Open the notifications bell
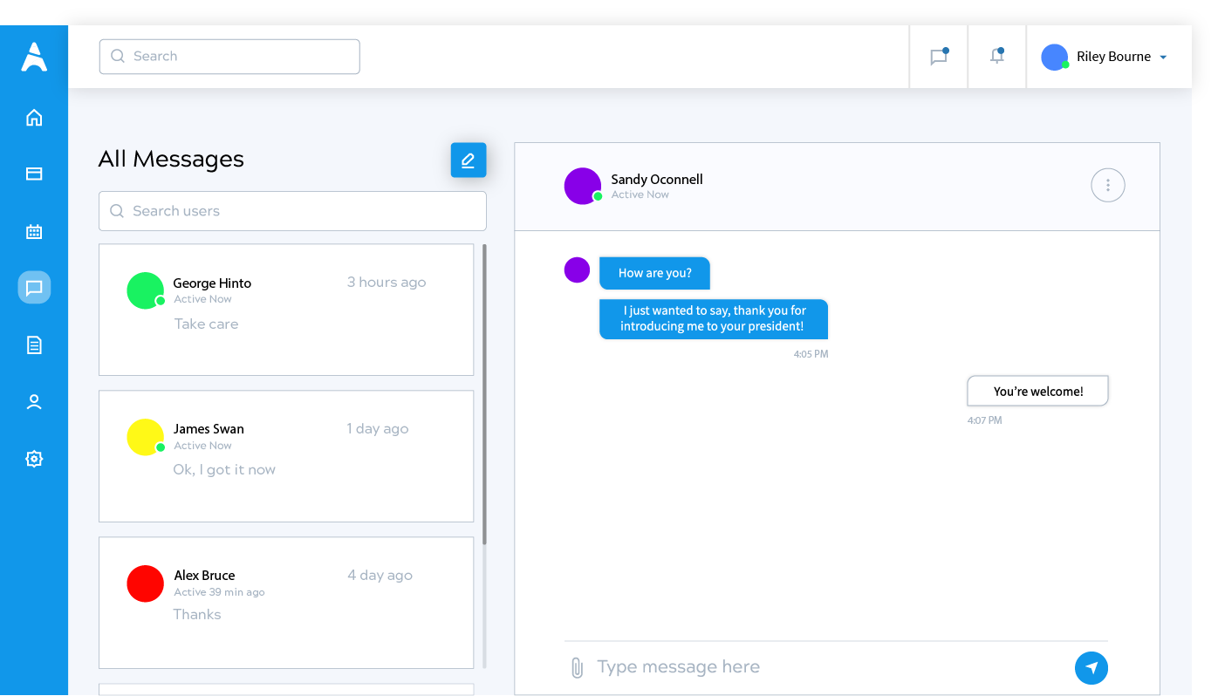 (996, 56)
